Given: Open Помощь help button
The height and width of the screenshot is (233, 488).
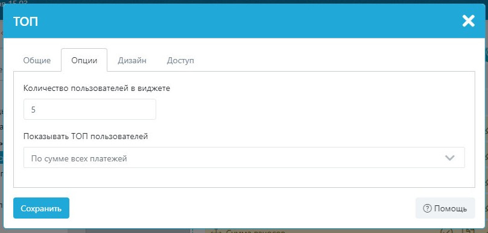Looking at the screenshot, I should tap(445, 208).
